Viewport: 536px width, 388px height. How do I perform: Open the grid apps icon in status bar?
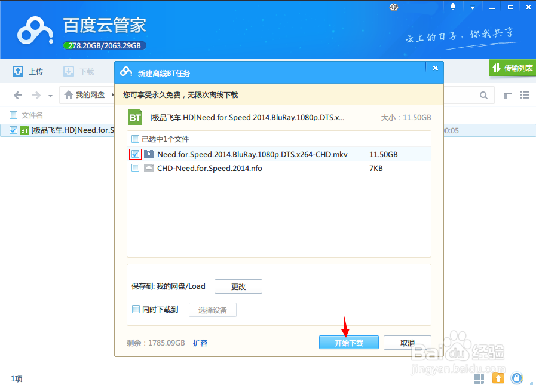(479, 378)
